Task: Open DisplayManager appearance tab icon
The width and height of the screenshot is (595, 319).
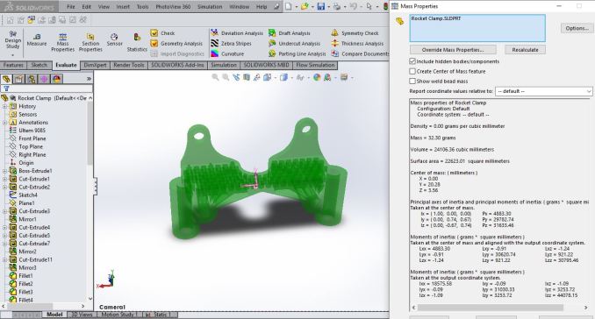Action: coord(56,79)
